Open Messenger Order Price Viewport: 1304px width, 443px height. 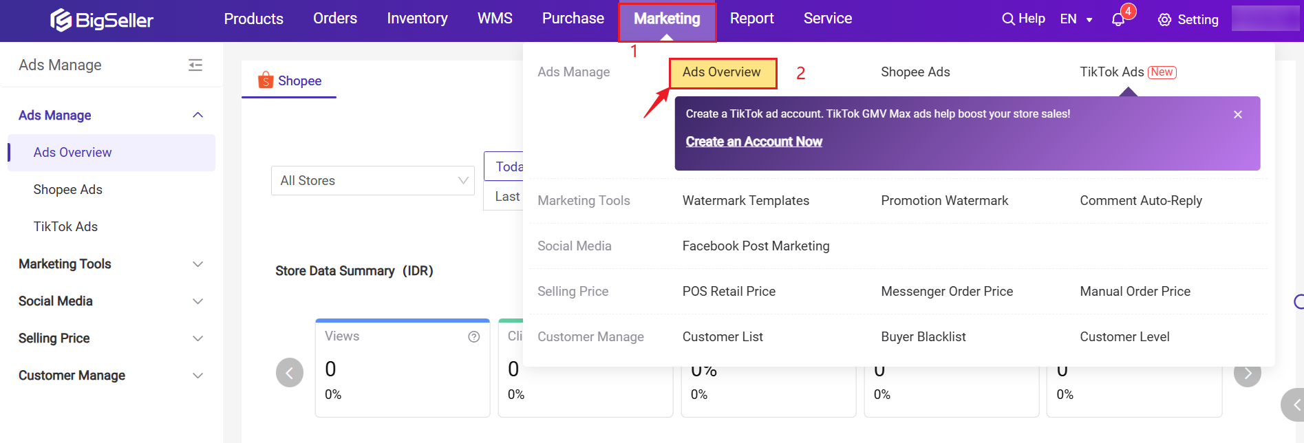pyautogui.click(x=947, y=292)
